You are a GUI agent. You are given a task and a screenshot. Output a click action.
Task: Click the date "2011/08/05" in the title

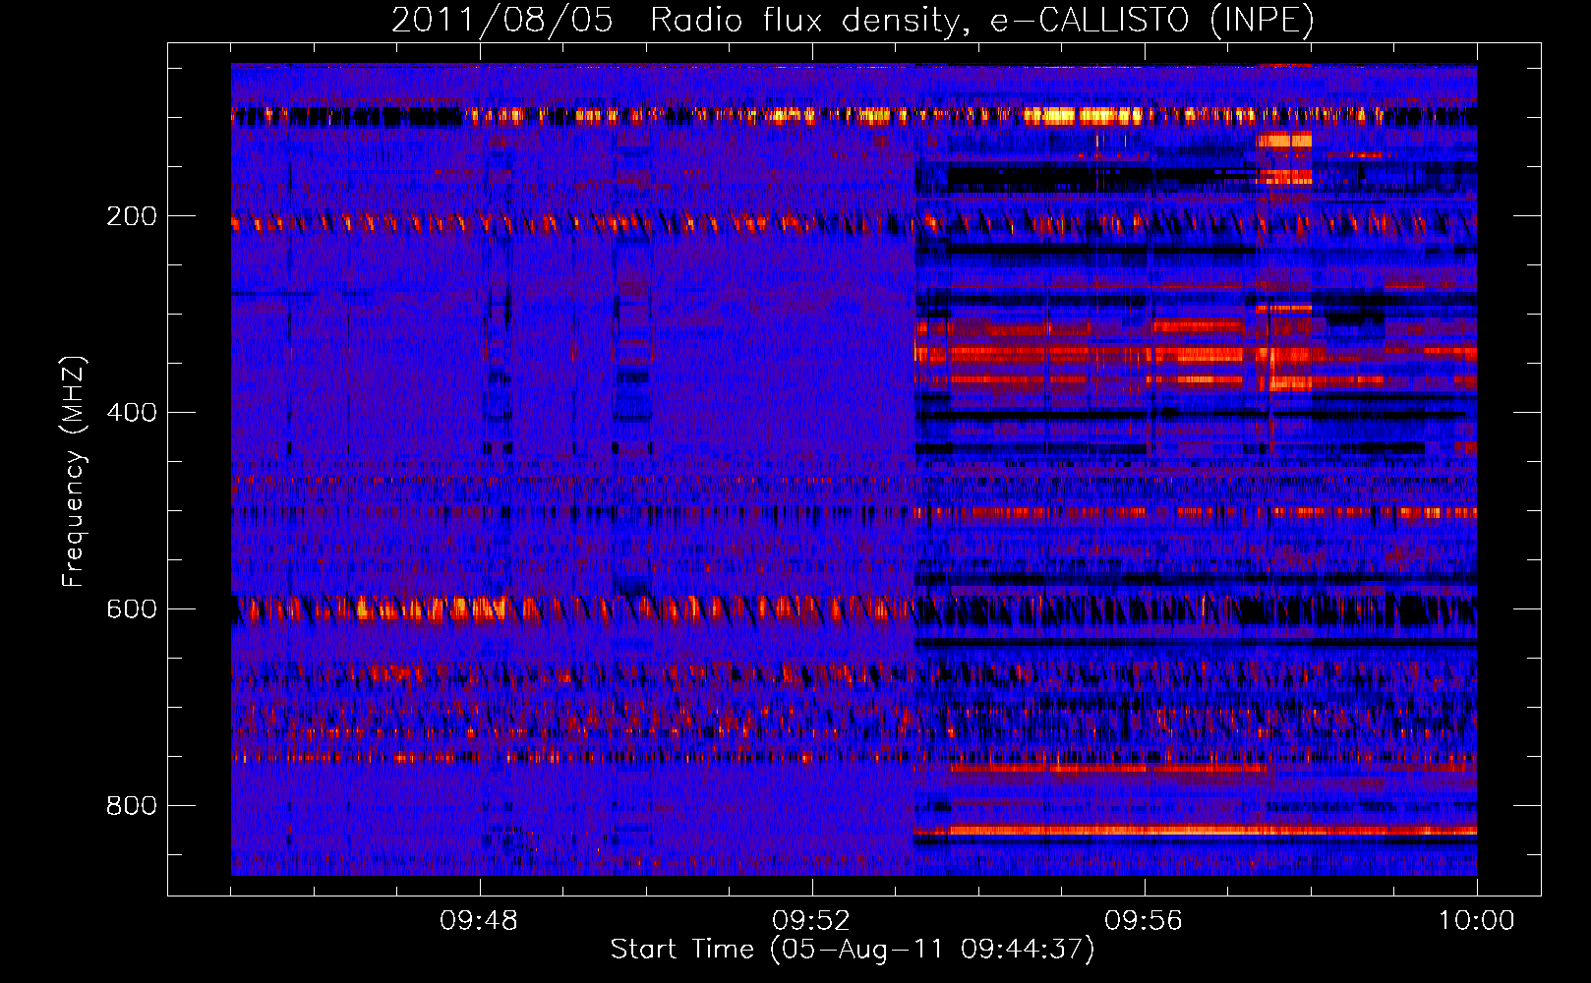click(x=502, y=21)
